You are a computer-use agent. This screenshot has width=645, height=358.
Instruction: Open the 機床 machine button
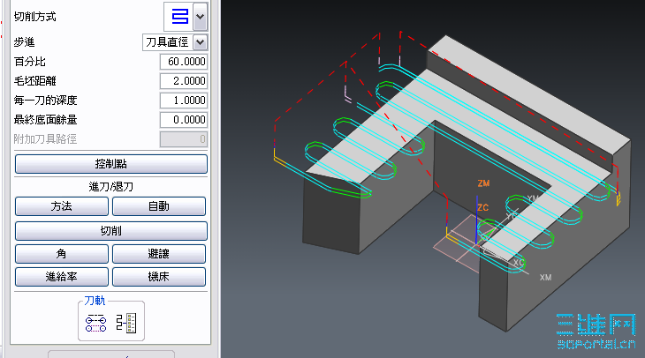click(x=159, y=277)
